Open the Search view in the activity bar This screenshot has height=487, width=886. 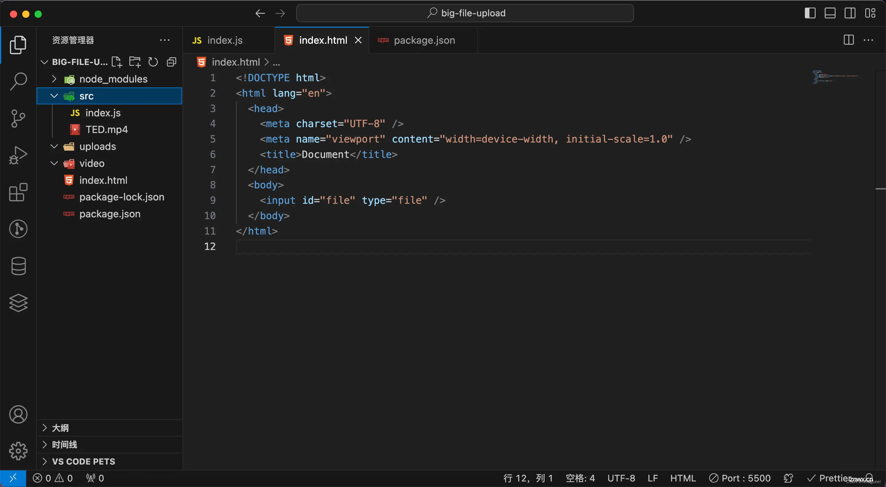(x=18, y=82)
